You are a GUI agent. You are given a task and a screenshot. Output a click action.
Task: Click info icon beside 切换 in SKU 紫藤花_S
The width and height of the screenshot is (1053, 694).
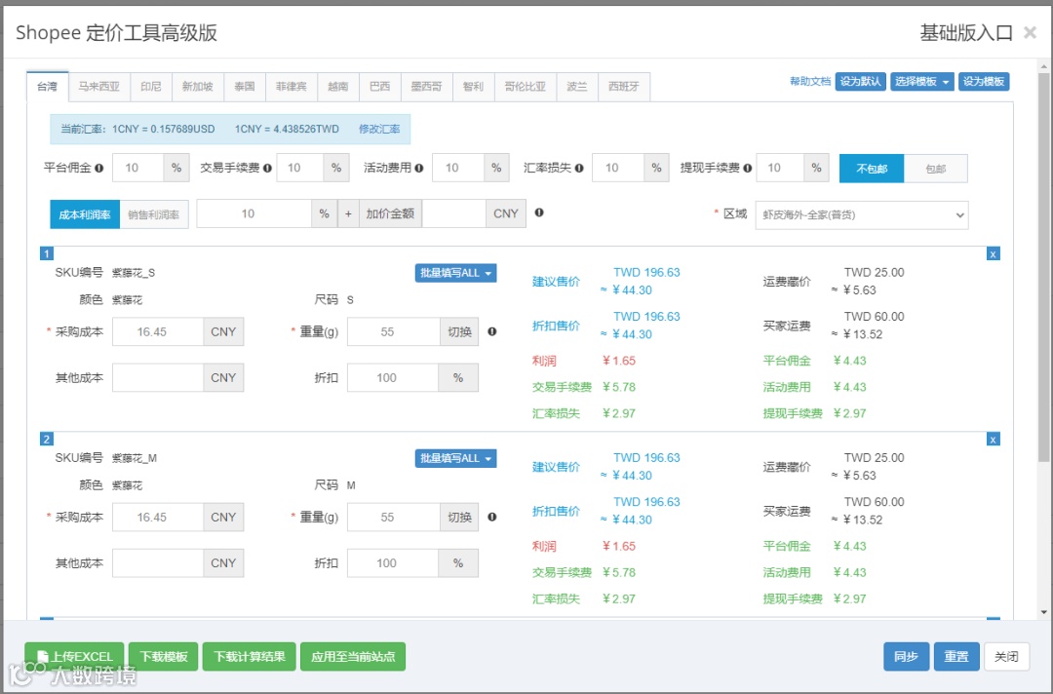pos(492,331)
